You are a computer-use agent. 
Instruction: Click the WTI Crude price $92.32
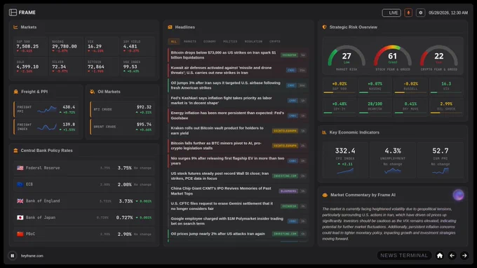[x=144, y=107]
